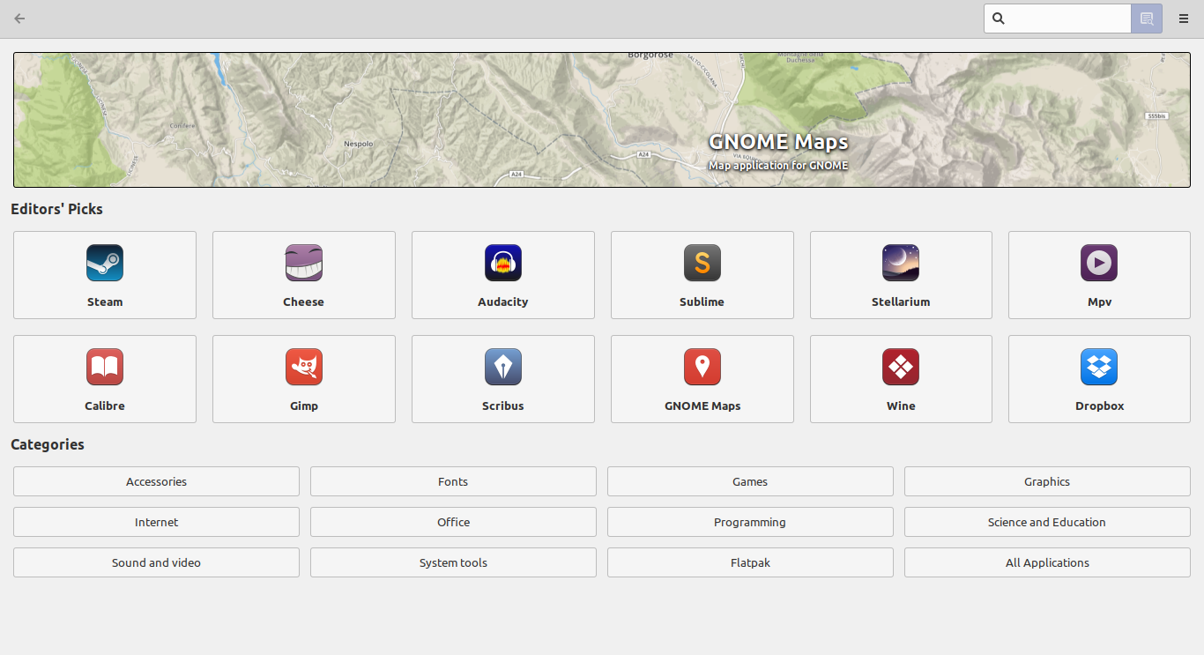The width and height of the screenshot is (1204, 655).
Task: Browse the Flatpak category
Action: tap(750, 562)
